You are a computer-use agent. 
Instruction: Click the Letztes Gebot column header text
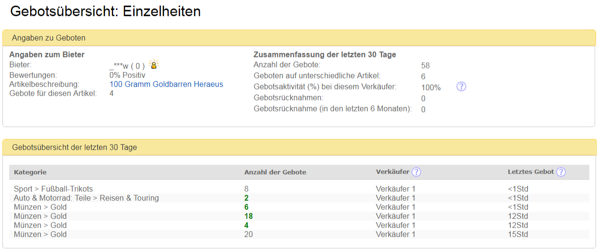pos(531,172)
